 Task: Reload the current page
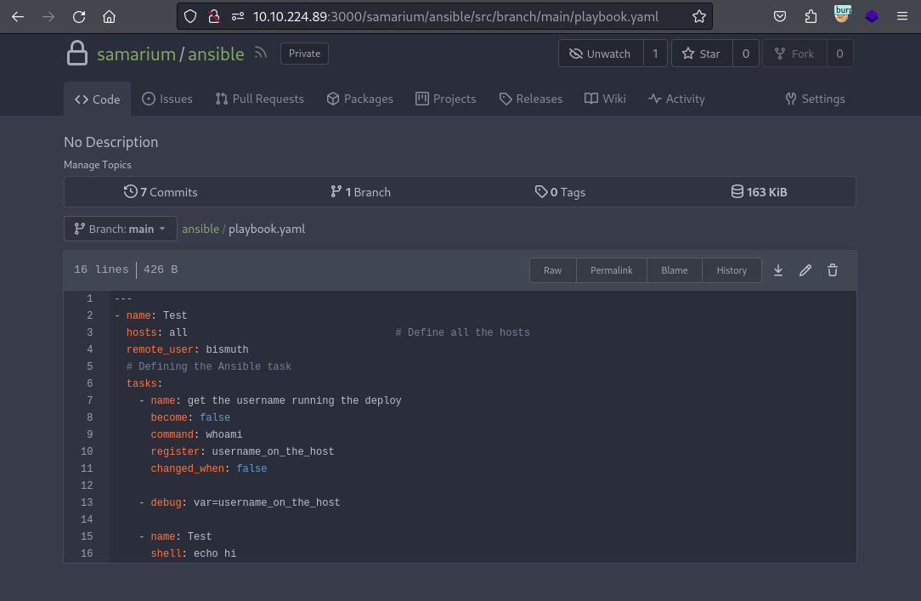point(79,16)
